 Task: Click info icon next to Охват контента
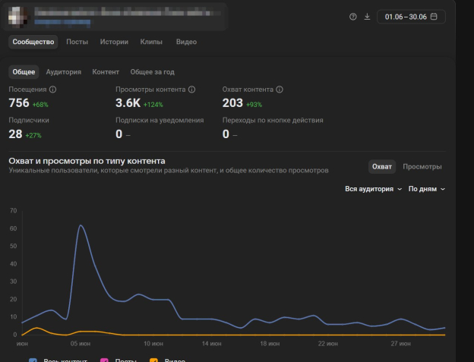coord(280,90)
